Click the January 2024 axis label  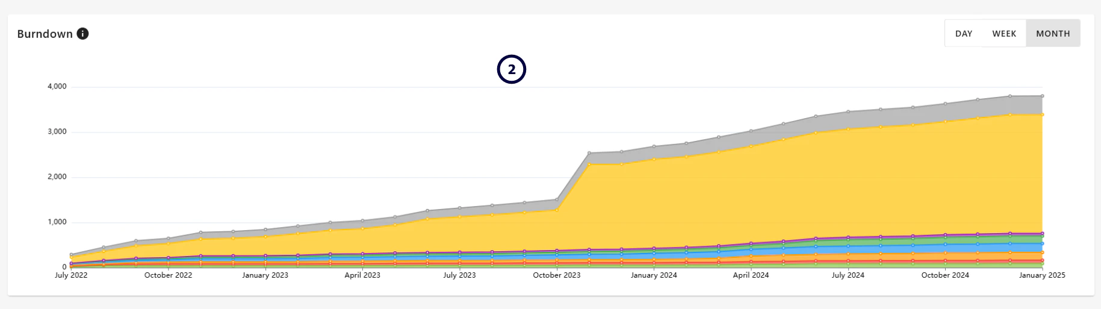click(x=654, y=275)
